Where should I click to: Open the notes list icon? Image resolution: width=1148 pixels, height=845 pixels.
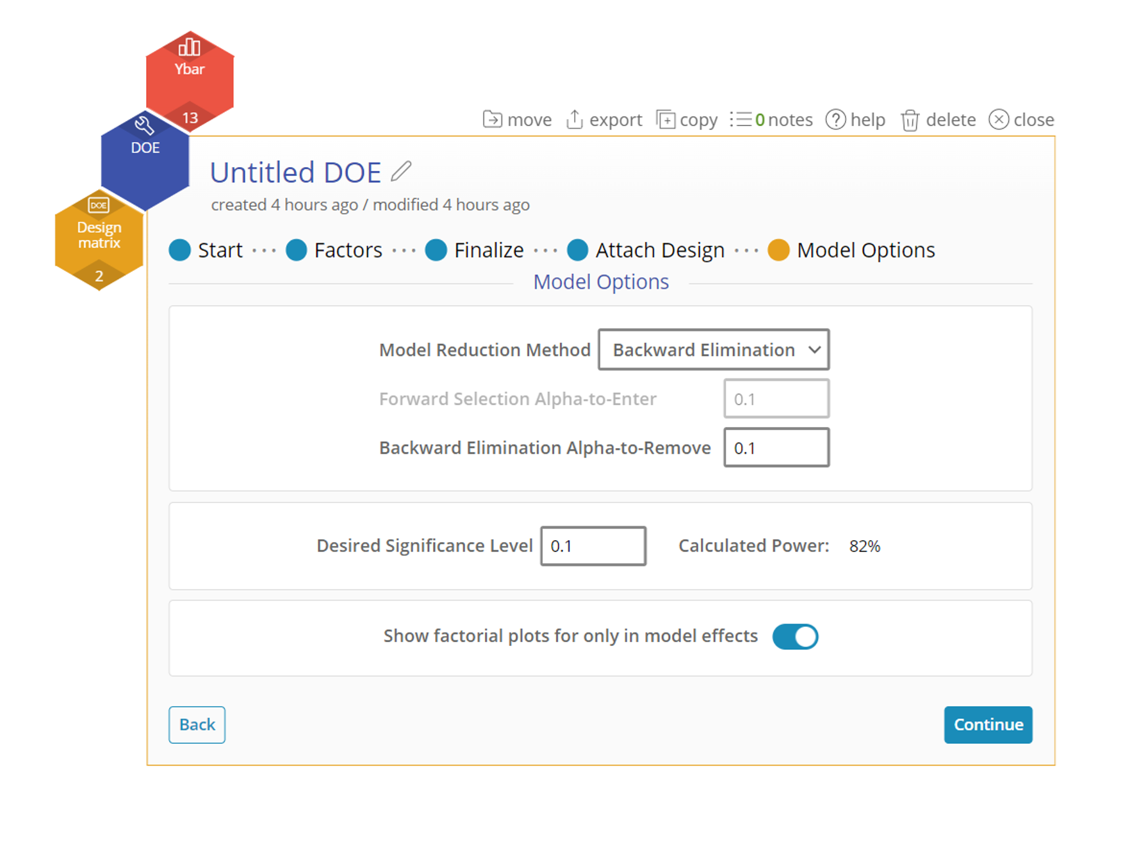click(741, 120)
